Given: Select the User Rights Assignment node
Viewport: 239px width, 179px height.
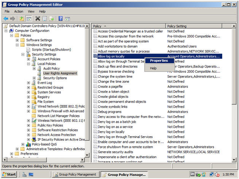Looking at the screenshot, I should click(x=60, y=73).
